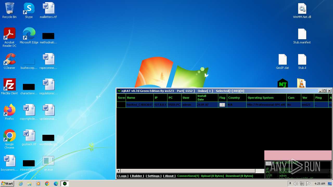Image resolution: width=333 pixels, height=187 pixels.
Task: Select the mailletters.rtf document icon
Action: [x=48, y=10]
